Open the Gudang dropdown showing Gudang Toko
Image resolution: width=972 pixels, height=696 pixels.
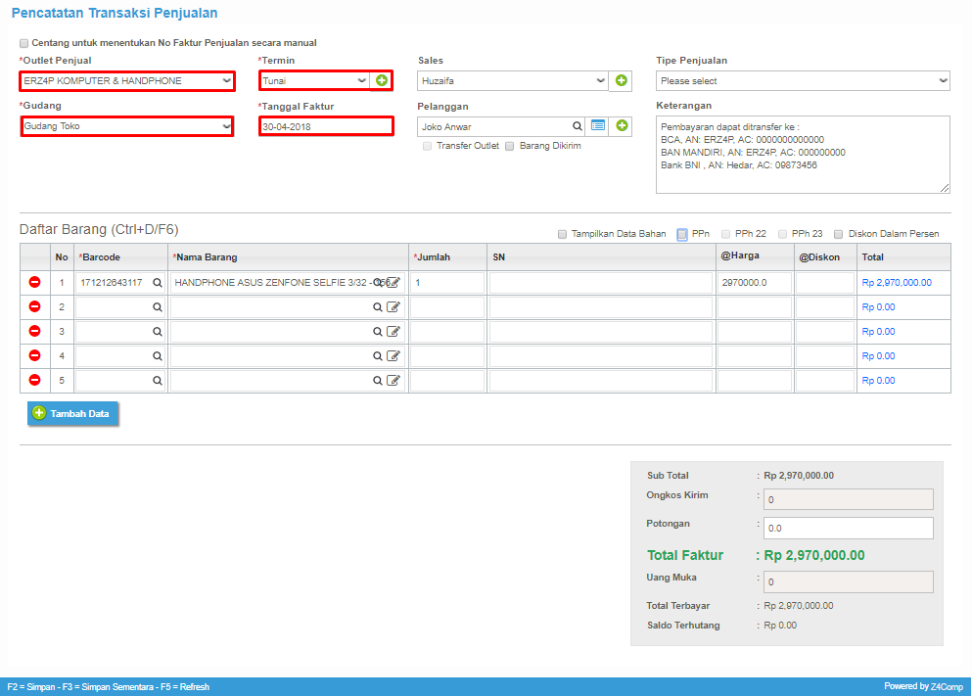point(127,126)
